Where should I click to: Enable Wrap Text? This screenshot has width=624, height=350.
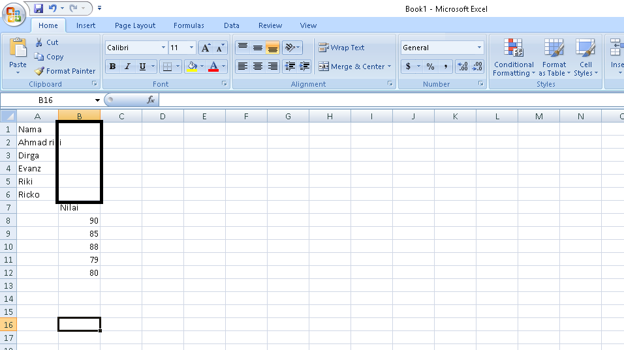pyautogui.click(x=341, y=48)
